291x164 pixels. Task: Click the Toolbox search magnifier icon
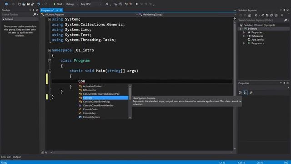(35, 15)
